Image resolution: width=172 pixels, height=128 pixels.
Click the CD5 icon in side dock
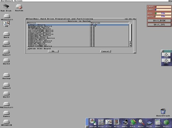pos(166,55)
